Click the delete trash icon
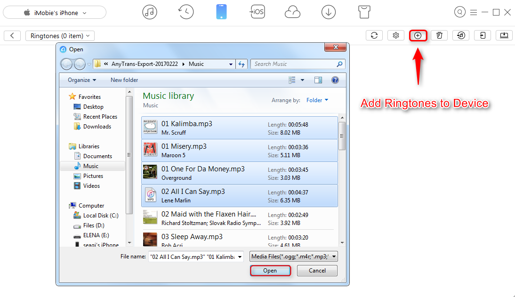The height and width of the screenshot is (297, 515). [439, 35]
